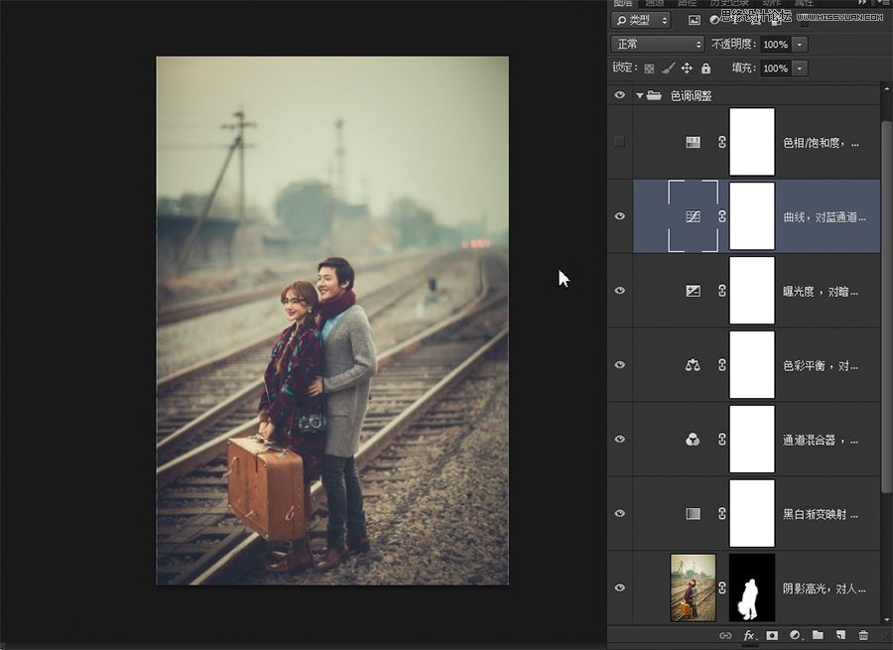Switch to the 路径 paths tab
Viewport: 893px width, 650px height.
click(x=687, y=3)
